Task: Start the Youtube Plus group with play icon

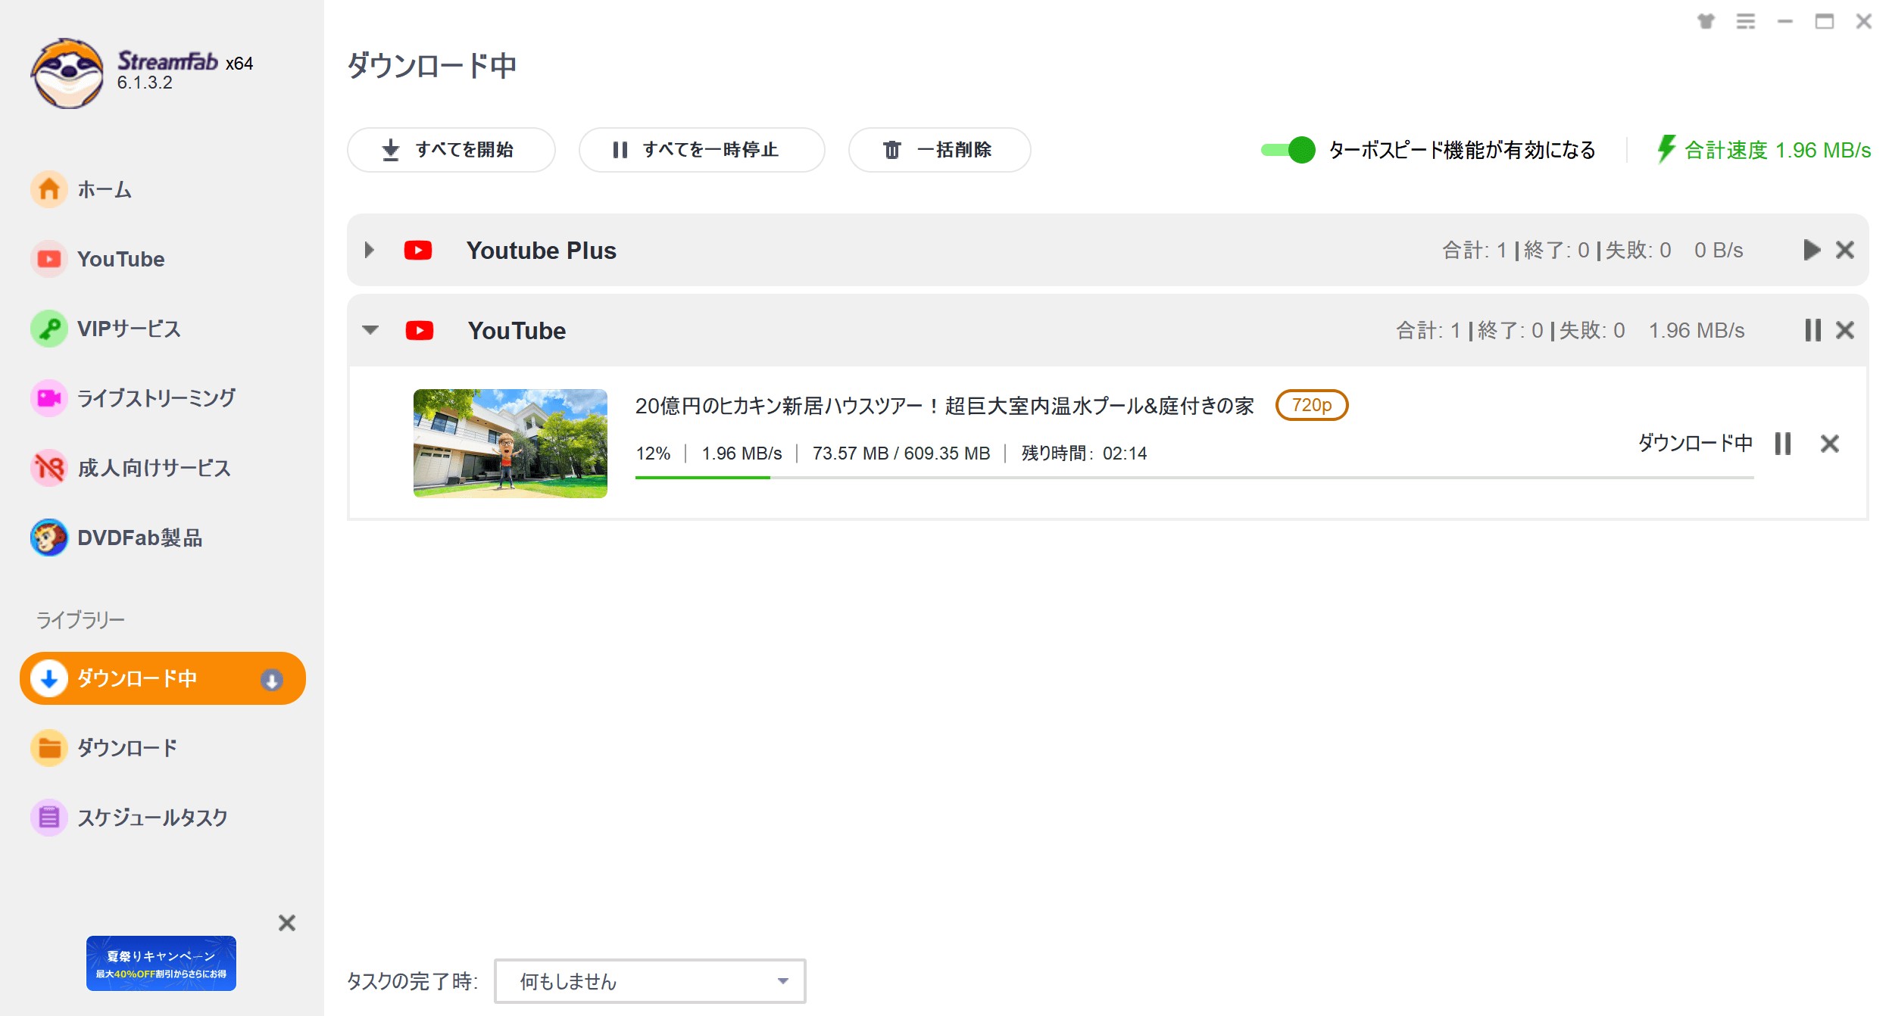Action: pos(1811,250)
